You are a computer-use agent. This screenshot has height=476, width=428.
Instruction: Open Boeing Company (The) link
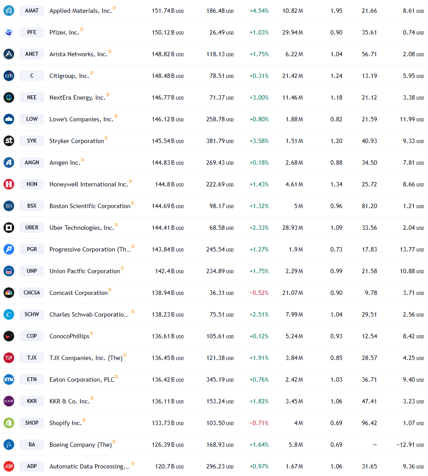pyautogui.click(x=80, y=445)
